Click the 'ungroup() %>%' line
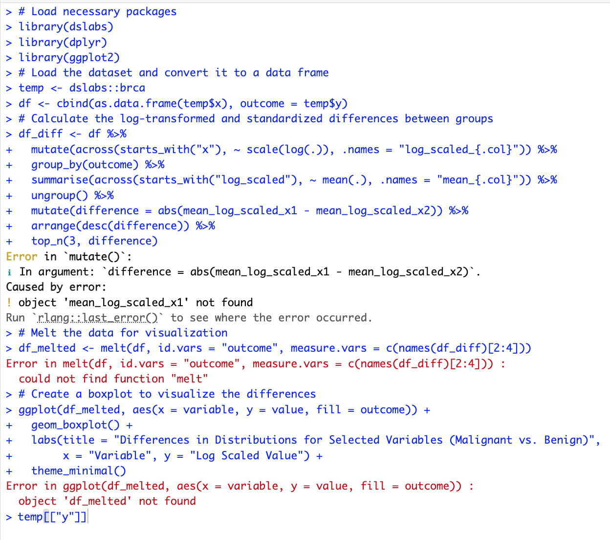610x540 pixels. (x=72, y=195)
